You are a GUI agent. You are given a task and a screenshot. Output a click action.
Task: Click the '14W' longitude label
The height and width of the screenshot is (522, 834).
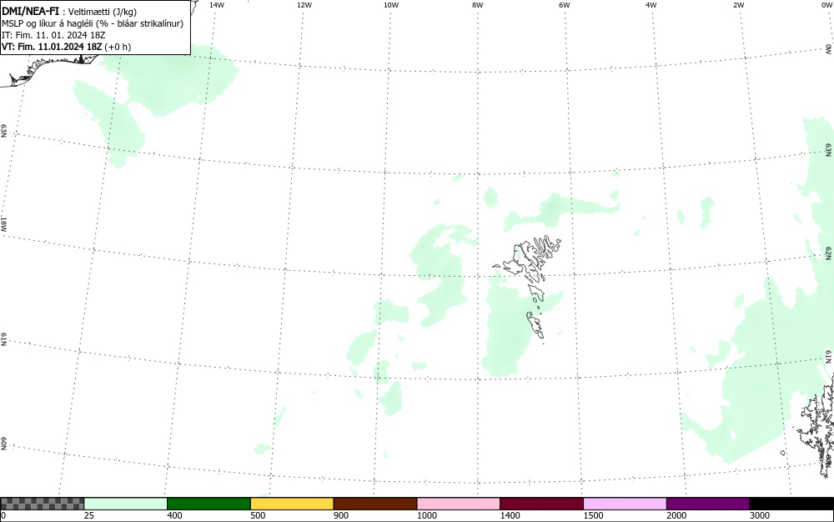coord(217,5)
